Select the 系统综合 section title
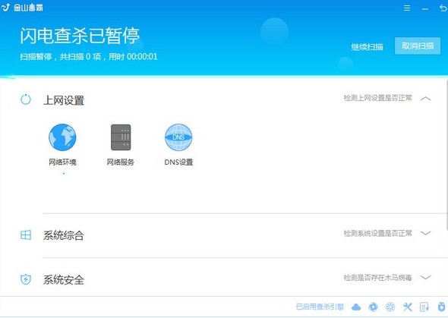The image size is (448, 318). (x=64, y=235)
